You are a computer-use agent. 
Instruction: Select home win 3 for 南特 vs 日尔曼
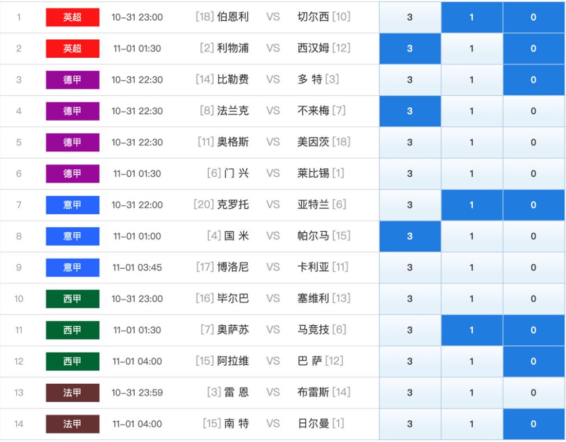click(410, 424)
